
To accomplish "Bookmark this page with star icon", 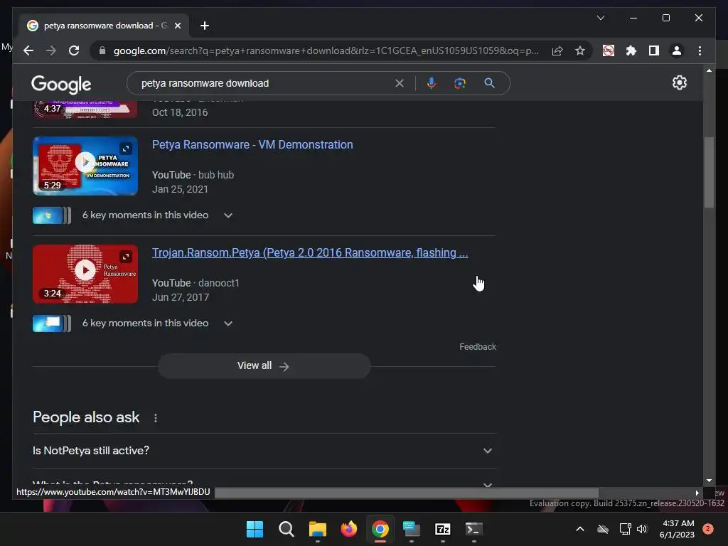I will [x=580, y=50].
